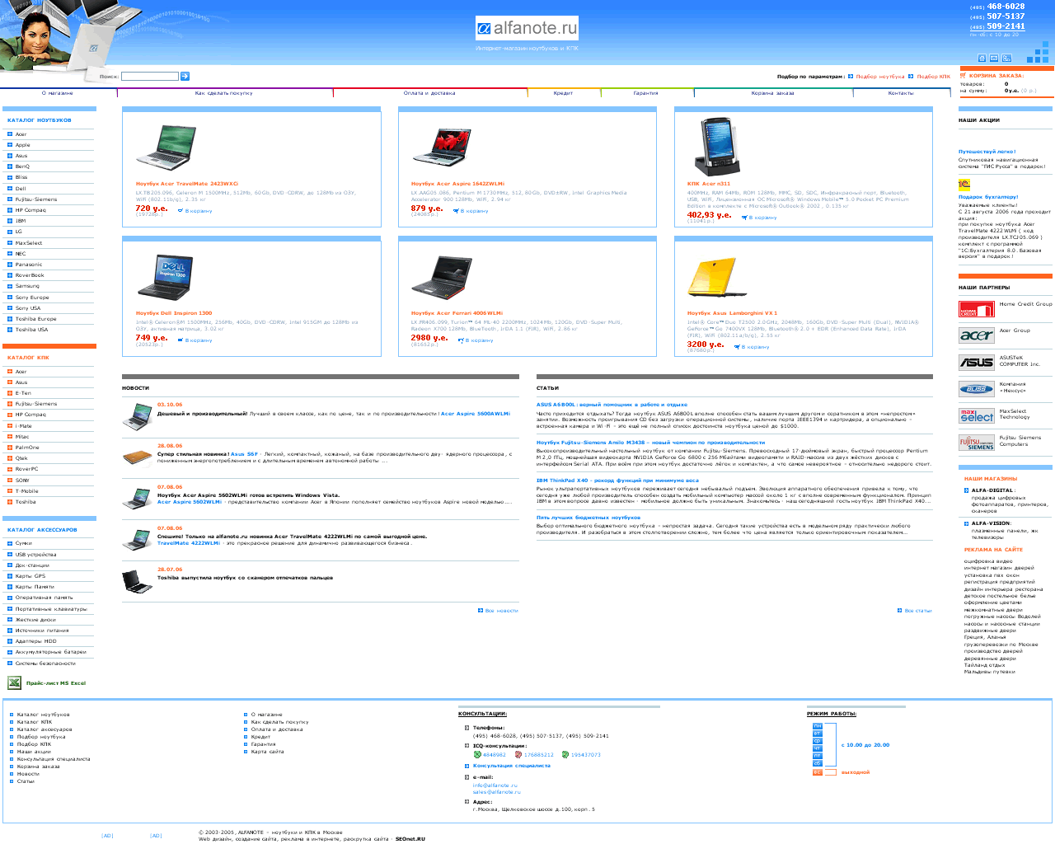Click the arrow icon before Подбор ноутбука

tap(851, 77)
